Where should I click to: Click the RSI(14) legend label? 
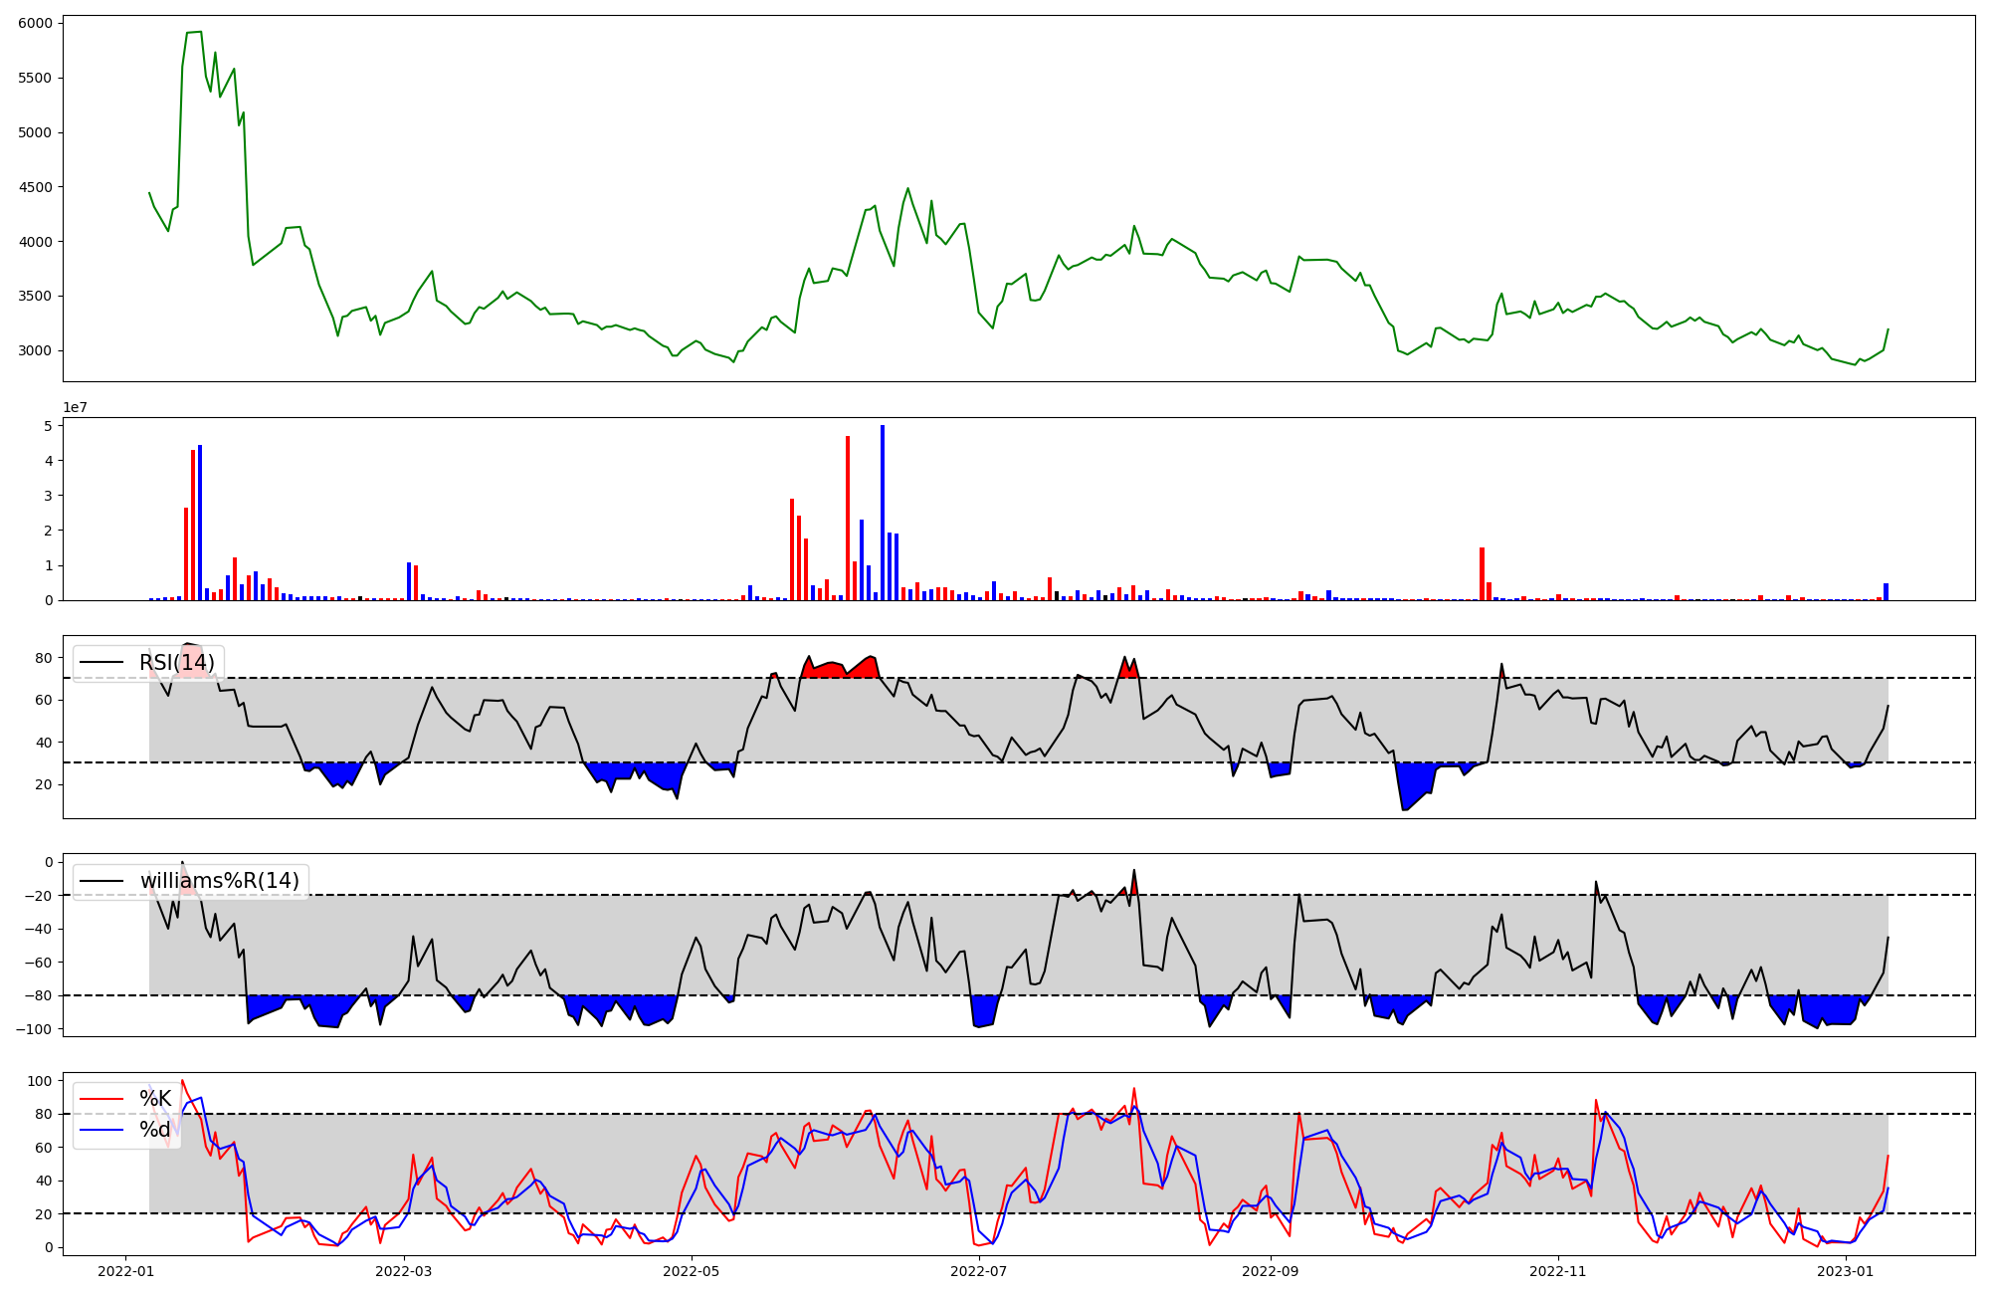[x=177, y=663]
